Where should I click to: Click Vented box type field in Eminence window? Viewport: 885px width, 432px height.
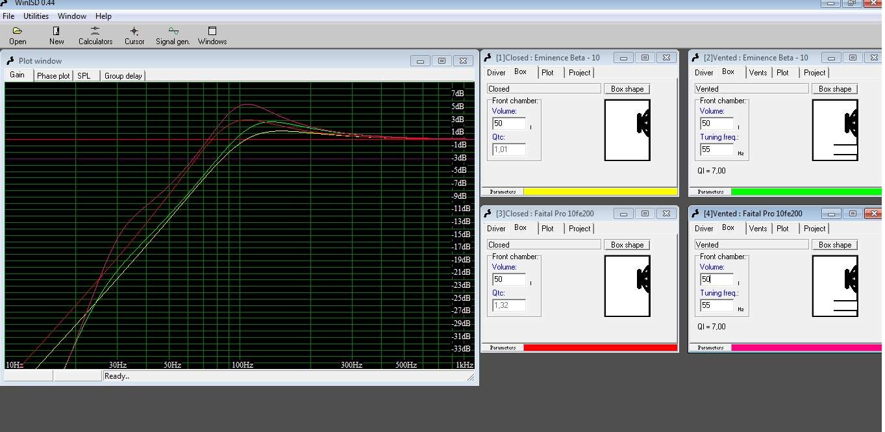pos(752,89)
